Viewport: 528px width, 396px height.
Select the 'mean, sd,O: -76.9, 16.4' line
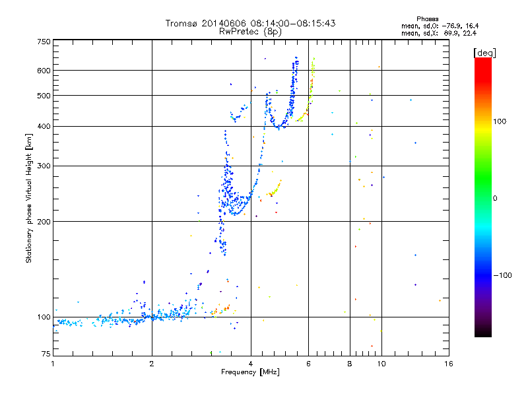tap(440, 26)
